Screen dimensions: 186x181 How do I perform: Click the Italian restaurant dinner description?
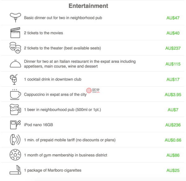click(80, 64)
